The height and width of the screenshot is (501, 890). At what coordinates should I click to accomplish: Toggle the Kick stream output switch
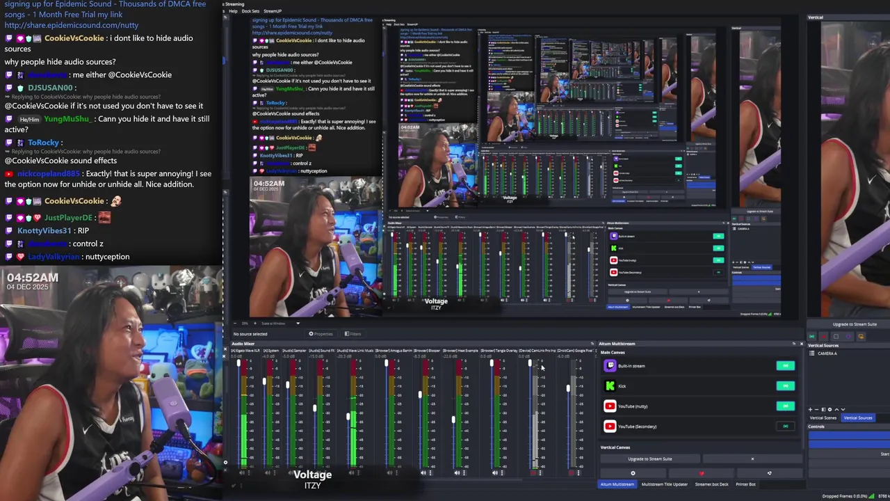[786, 385]
